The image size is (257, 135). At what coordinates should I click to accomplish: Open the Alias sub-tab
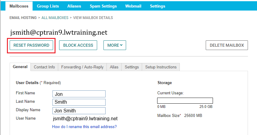point(114,67)
